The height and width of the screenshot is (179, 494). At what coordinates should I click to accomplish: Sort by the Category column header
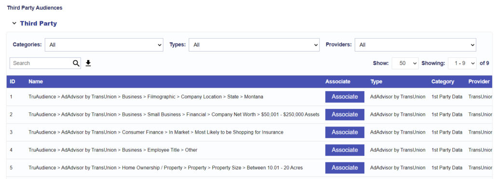tap(443, 82)
